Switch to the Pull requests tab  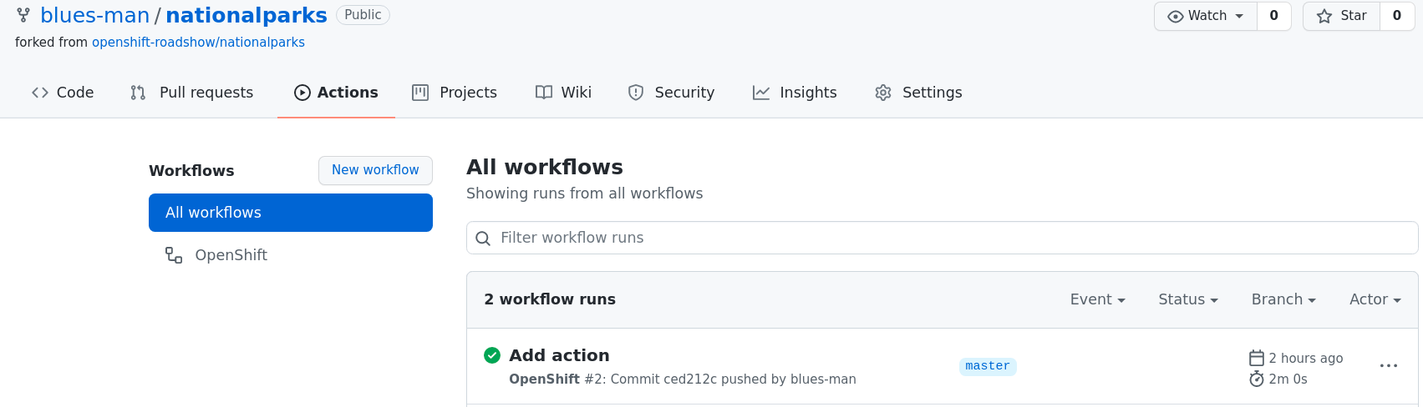[x=191, y=93]
